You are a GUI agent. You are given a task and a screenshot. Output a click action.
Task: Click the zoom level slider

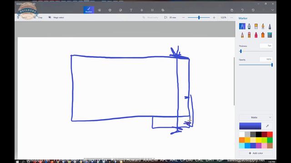[x=199, y=18]
